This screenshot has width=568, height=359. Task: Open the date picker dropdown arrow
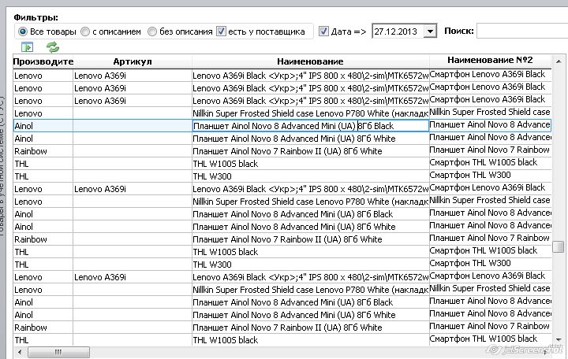[430, 31]
